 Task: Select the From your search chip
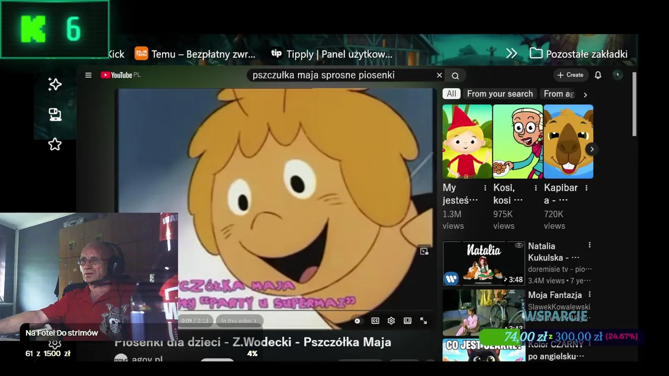500,94
